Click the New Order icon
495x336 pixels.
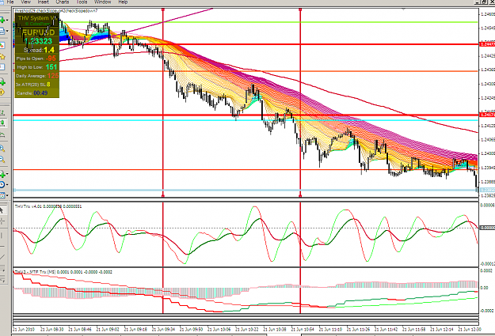(x=2, y=82)
